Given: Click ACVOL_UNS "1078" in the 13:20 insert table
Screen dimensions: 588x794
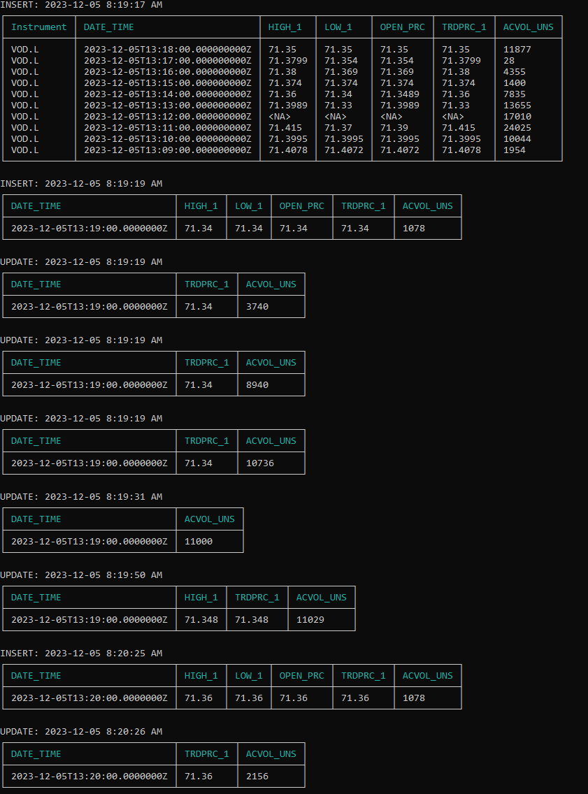Looking at the screenshot, I should 414,698.
